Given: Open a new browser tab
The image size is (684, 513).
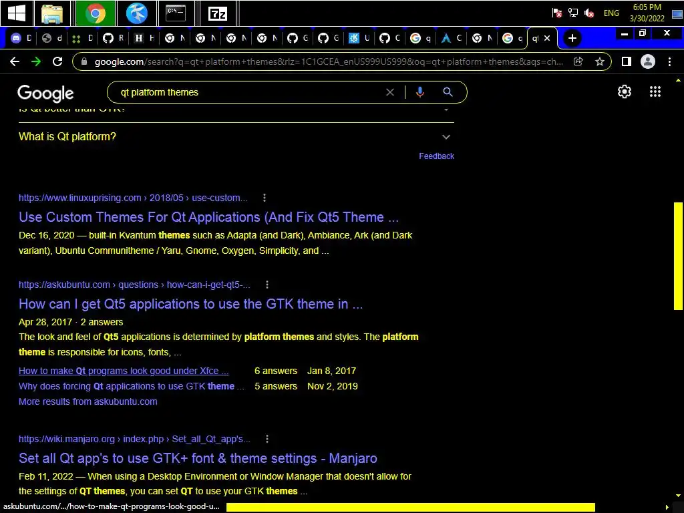Looking at the screenshot, I should (x=572, y=38).
